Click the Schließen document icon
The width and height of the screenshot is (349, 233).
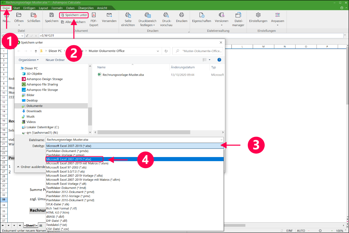[x=34, y=15]
